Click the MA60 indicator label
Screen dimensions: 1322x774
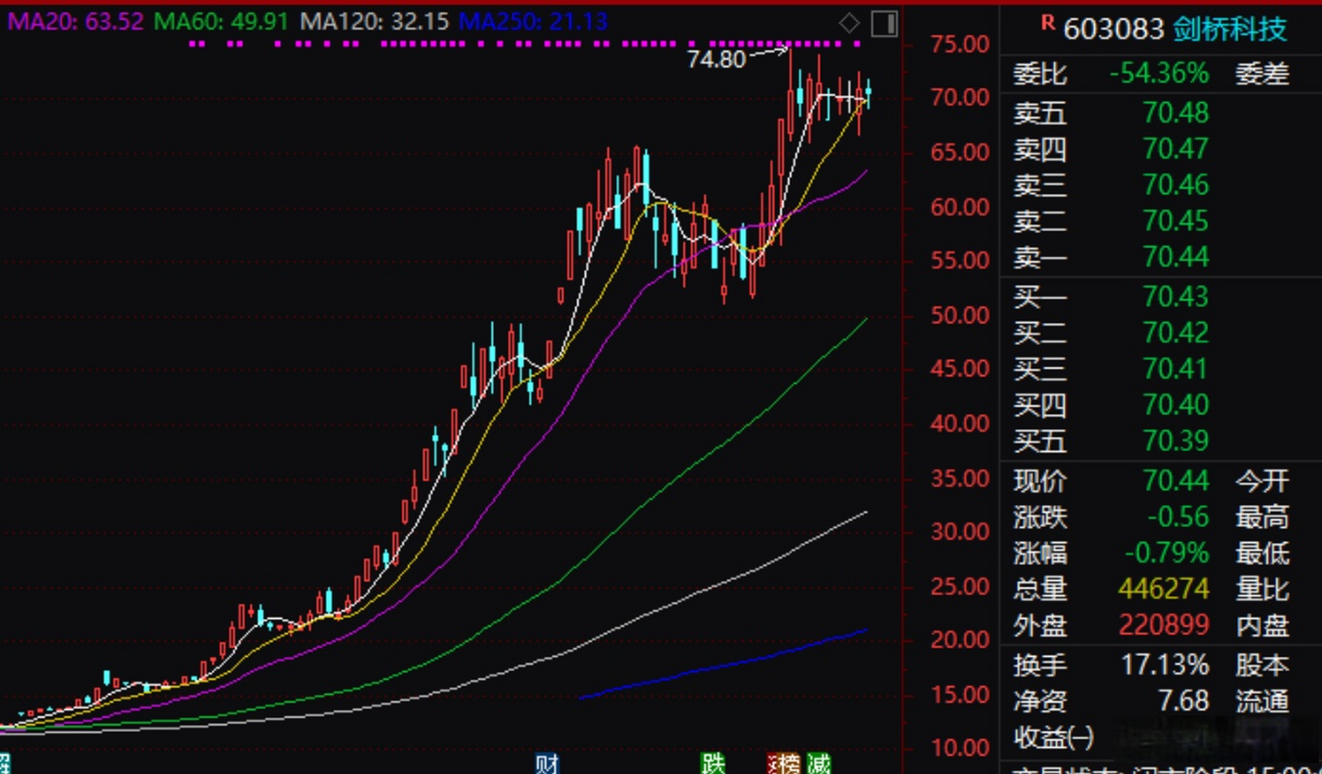[x=221, y=22]
